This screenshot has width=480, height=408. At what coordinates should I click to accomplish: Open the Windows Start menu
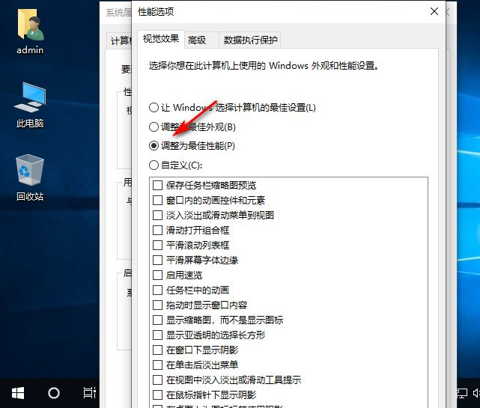18,393
